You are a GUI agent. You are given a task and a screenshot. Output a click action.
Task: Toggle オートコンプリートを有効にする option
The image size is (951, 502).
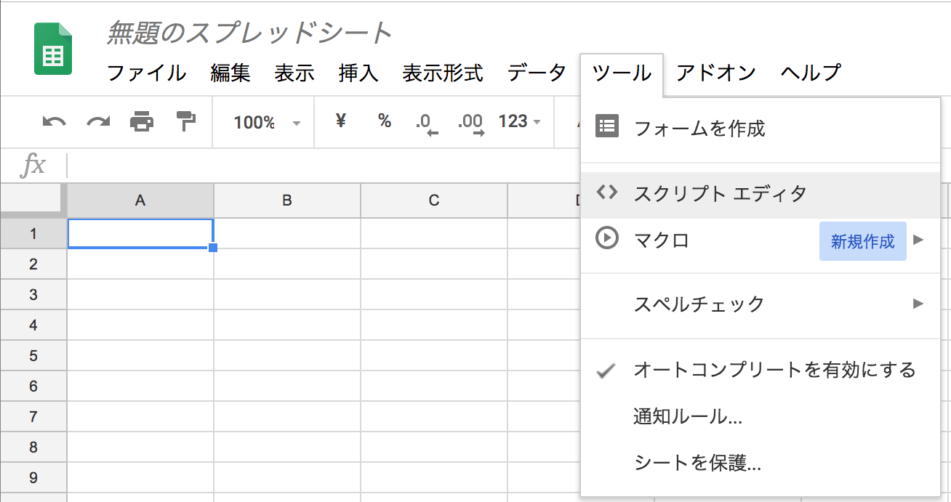[774, 370]
